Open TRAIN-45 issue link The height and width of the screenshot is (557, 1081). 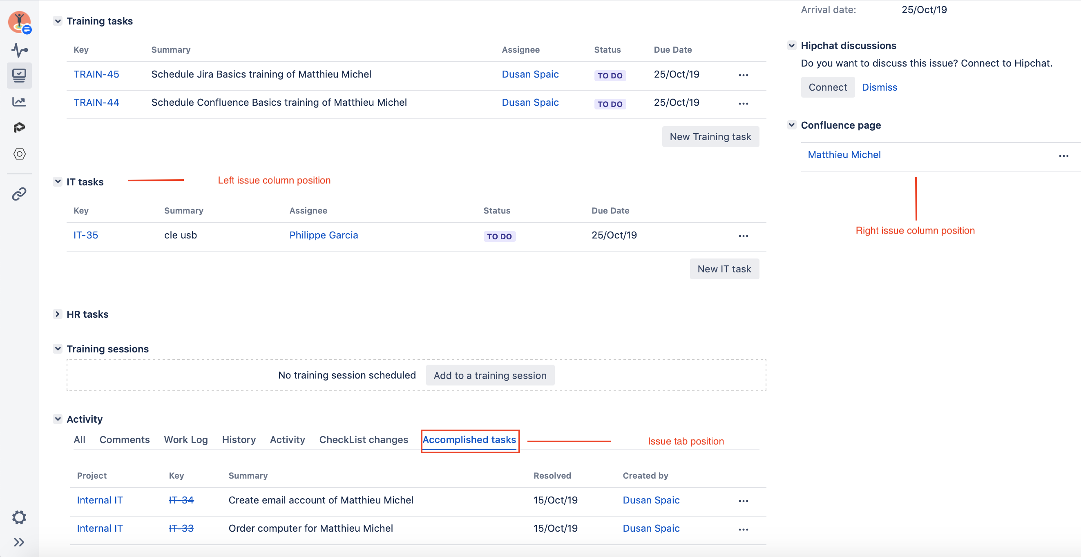[96, 73]
